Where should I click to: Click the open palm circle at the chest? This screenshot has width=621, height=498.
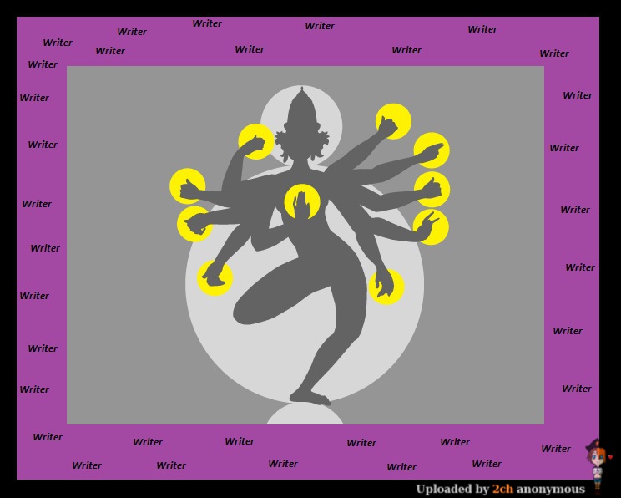click(x=302, y=202)
